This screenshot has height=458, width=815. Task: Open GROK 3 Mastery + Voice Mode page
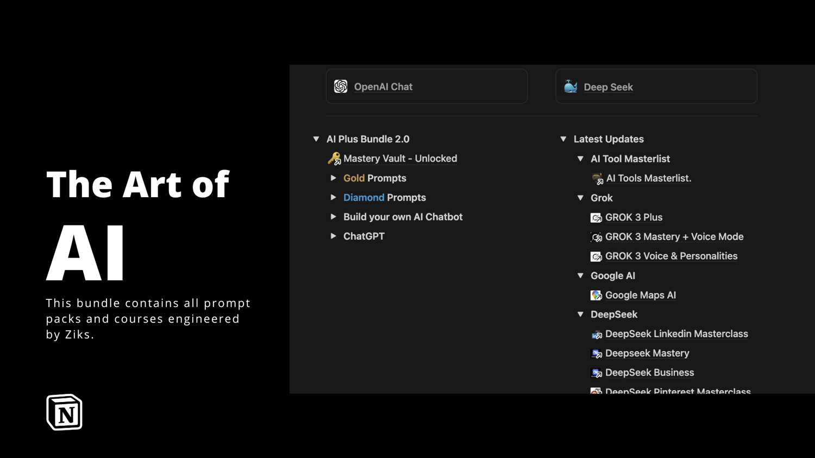point(674,237)
